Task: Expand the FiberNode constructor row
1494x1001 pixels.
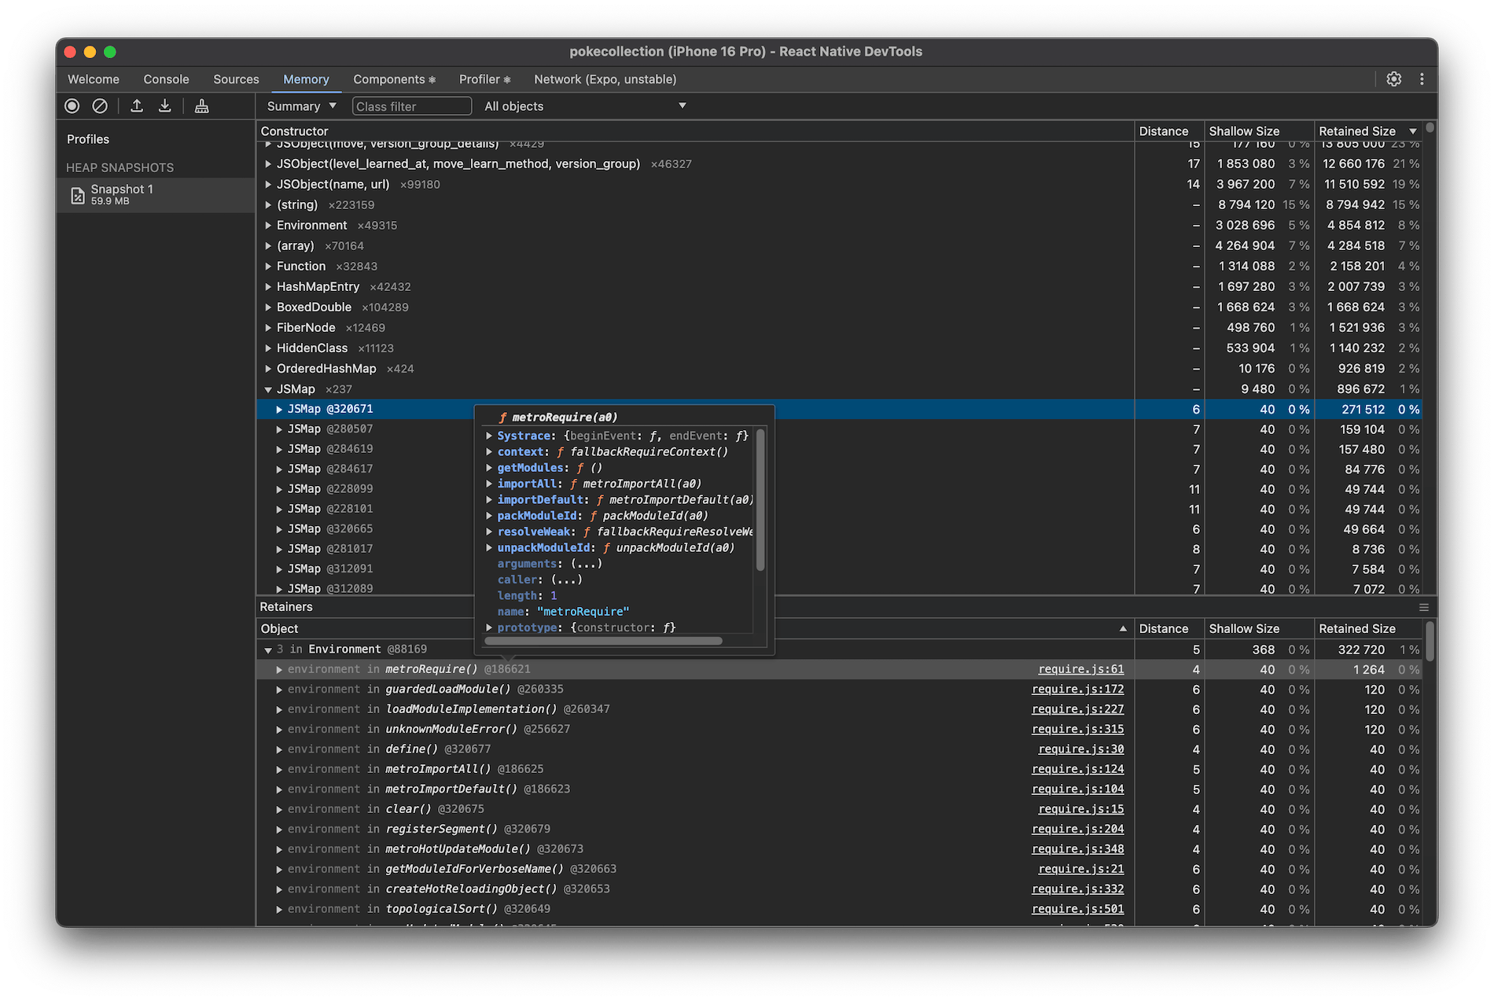Action: point(268,328)
